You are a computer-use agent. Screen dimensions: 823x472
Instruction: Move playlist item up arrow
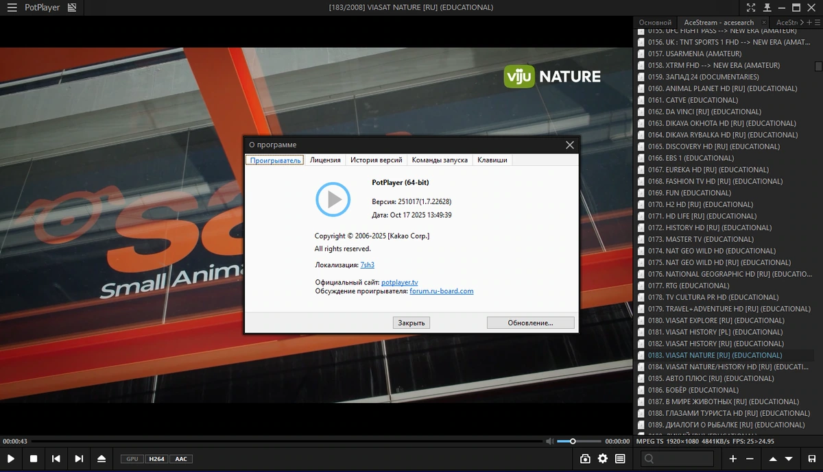[x=773, y=458]
